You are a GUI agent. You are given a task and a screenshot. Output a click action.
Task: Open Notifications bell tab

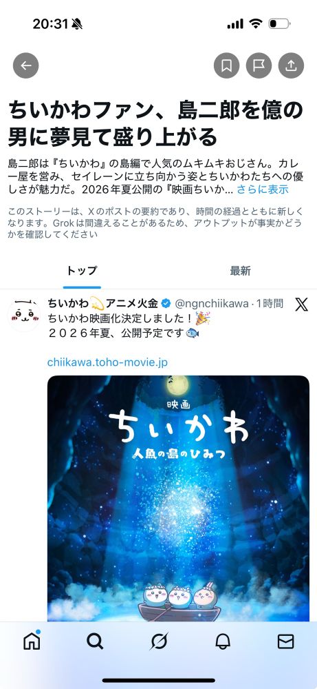coord(223,642)
